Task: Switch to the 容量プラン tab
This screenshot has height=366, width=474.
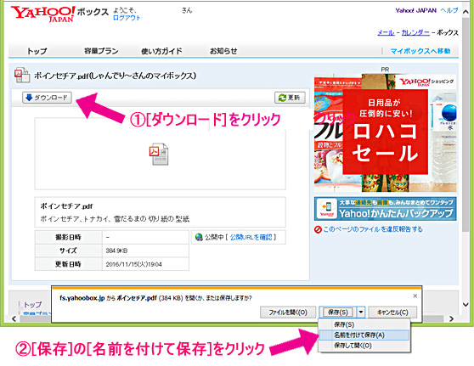Action: 101,51
